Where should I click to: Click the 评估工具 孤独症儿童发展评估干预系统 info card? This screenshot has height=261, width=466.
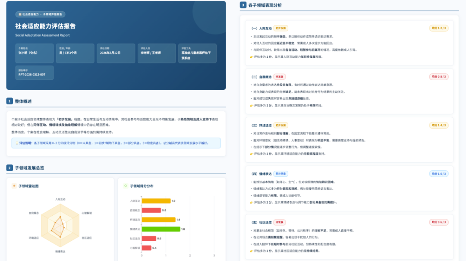pyautogui.click(x=197, y=53)
